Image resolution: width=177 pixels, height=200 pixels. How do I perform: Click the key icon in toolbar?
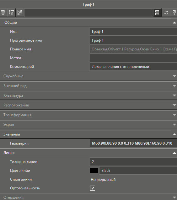(x=174, y=13)
